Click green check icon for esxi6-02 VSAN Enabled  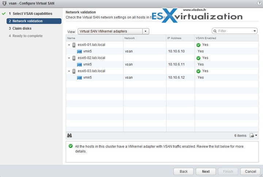tap(198, 58)
